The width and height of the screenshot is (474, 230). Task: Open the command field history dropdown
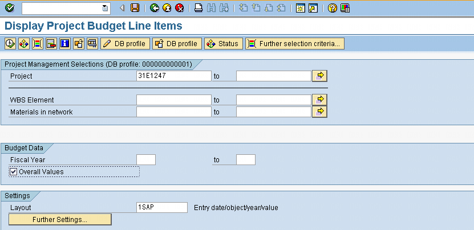pos(105,9)
